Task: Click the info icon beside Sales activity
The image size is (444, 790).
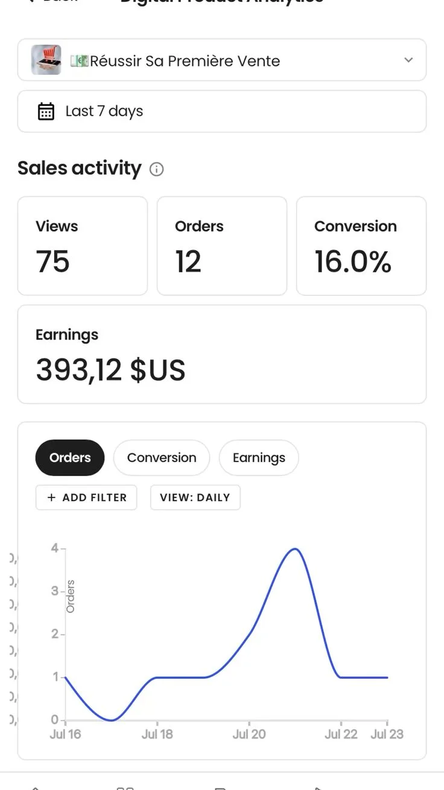Action: (x=156, y=169)
